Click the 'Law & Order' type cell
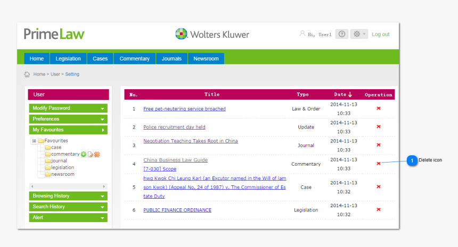The width and height of the screenshot is (458, 247). pyautogui.click(x=306, y=109)
